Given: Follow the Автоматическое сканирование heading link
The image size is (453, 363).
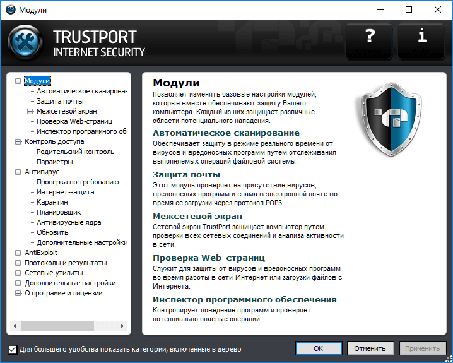Looking at the screenshot, I should coord(226,133).
